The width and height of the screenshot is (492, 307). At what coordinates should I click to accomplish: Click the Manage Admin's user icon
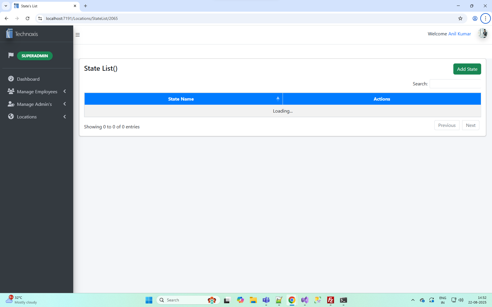click(x=11, y=104)
